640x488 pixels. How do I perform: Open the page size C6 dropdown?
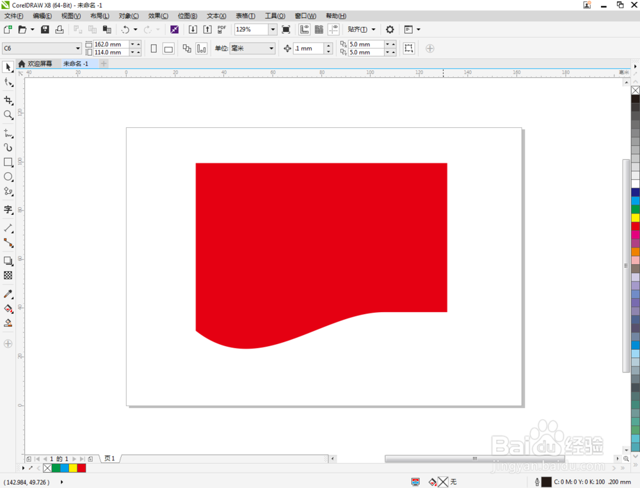coord(78,48)
